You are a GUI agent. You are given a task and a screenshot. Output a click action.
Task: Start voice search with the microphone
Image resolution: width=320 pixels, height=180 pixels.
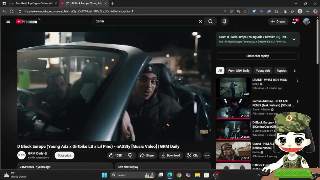click(224, 21)
